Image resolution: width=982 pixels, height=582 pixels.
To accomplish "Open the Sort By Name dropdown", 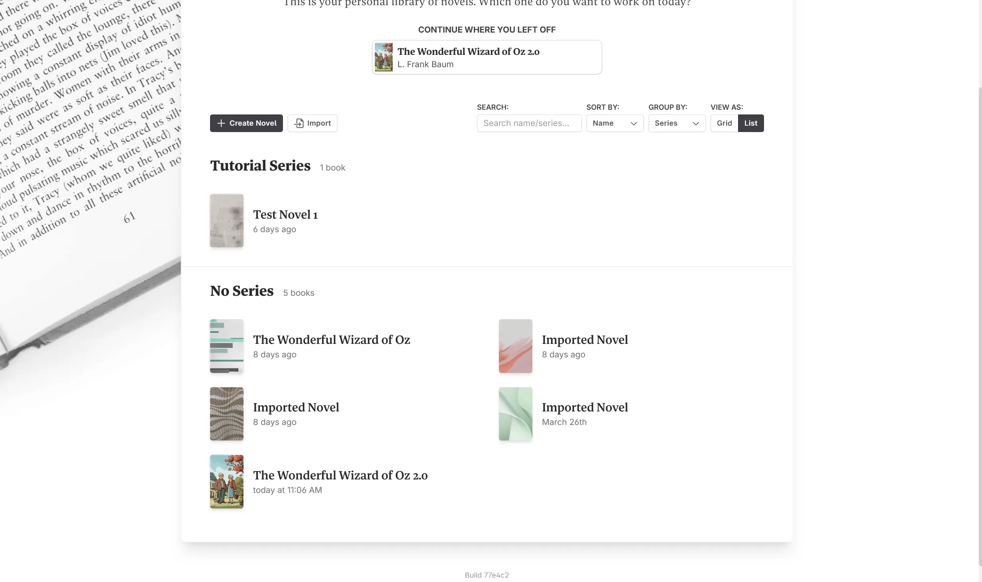I will pos(614,123).
